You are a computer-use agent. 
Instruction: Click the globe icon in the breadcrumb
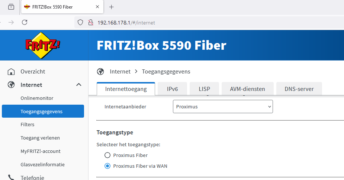(100, 72)
